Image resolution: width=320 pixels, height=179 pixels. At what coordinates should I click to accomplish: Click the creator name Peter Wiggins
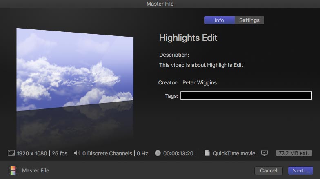pos(200,82)
